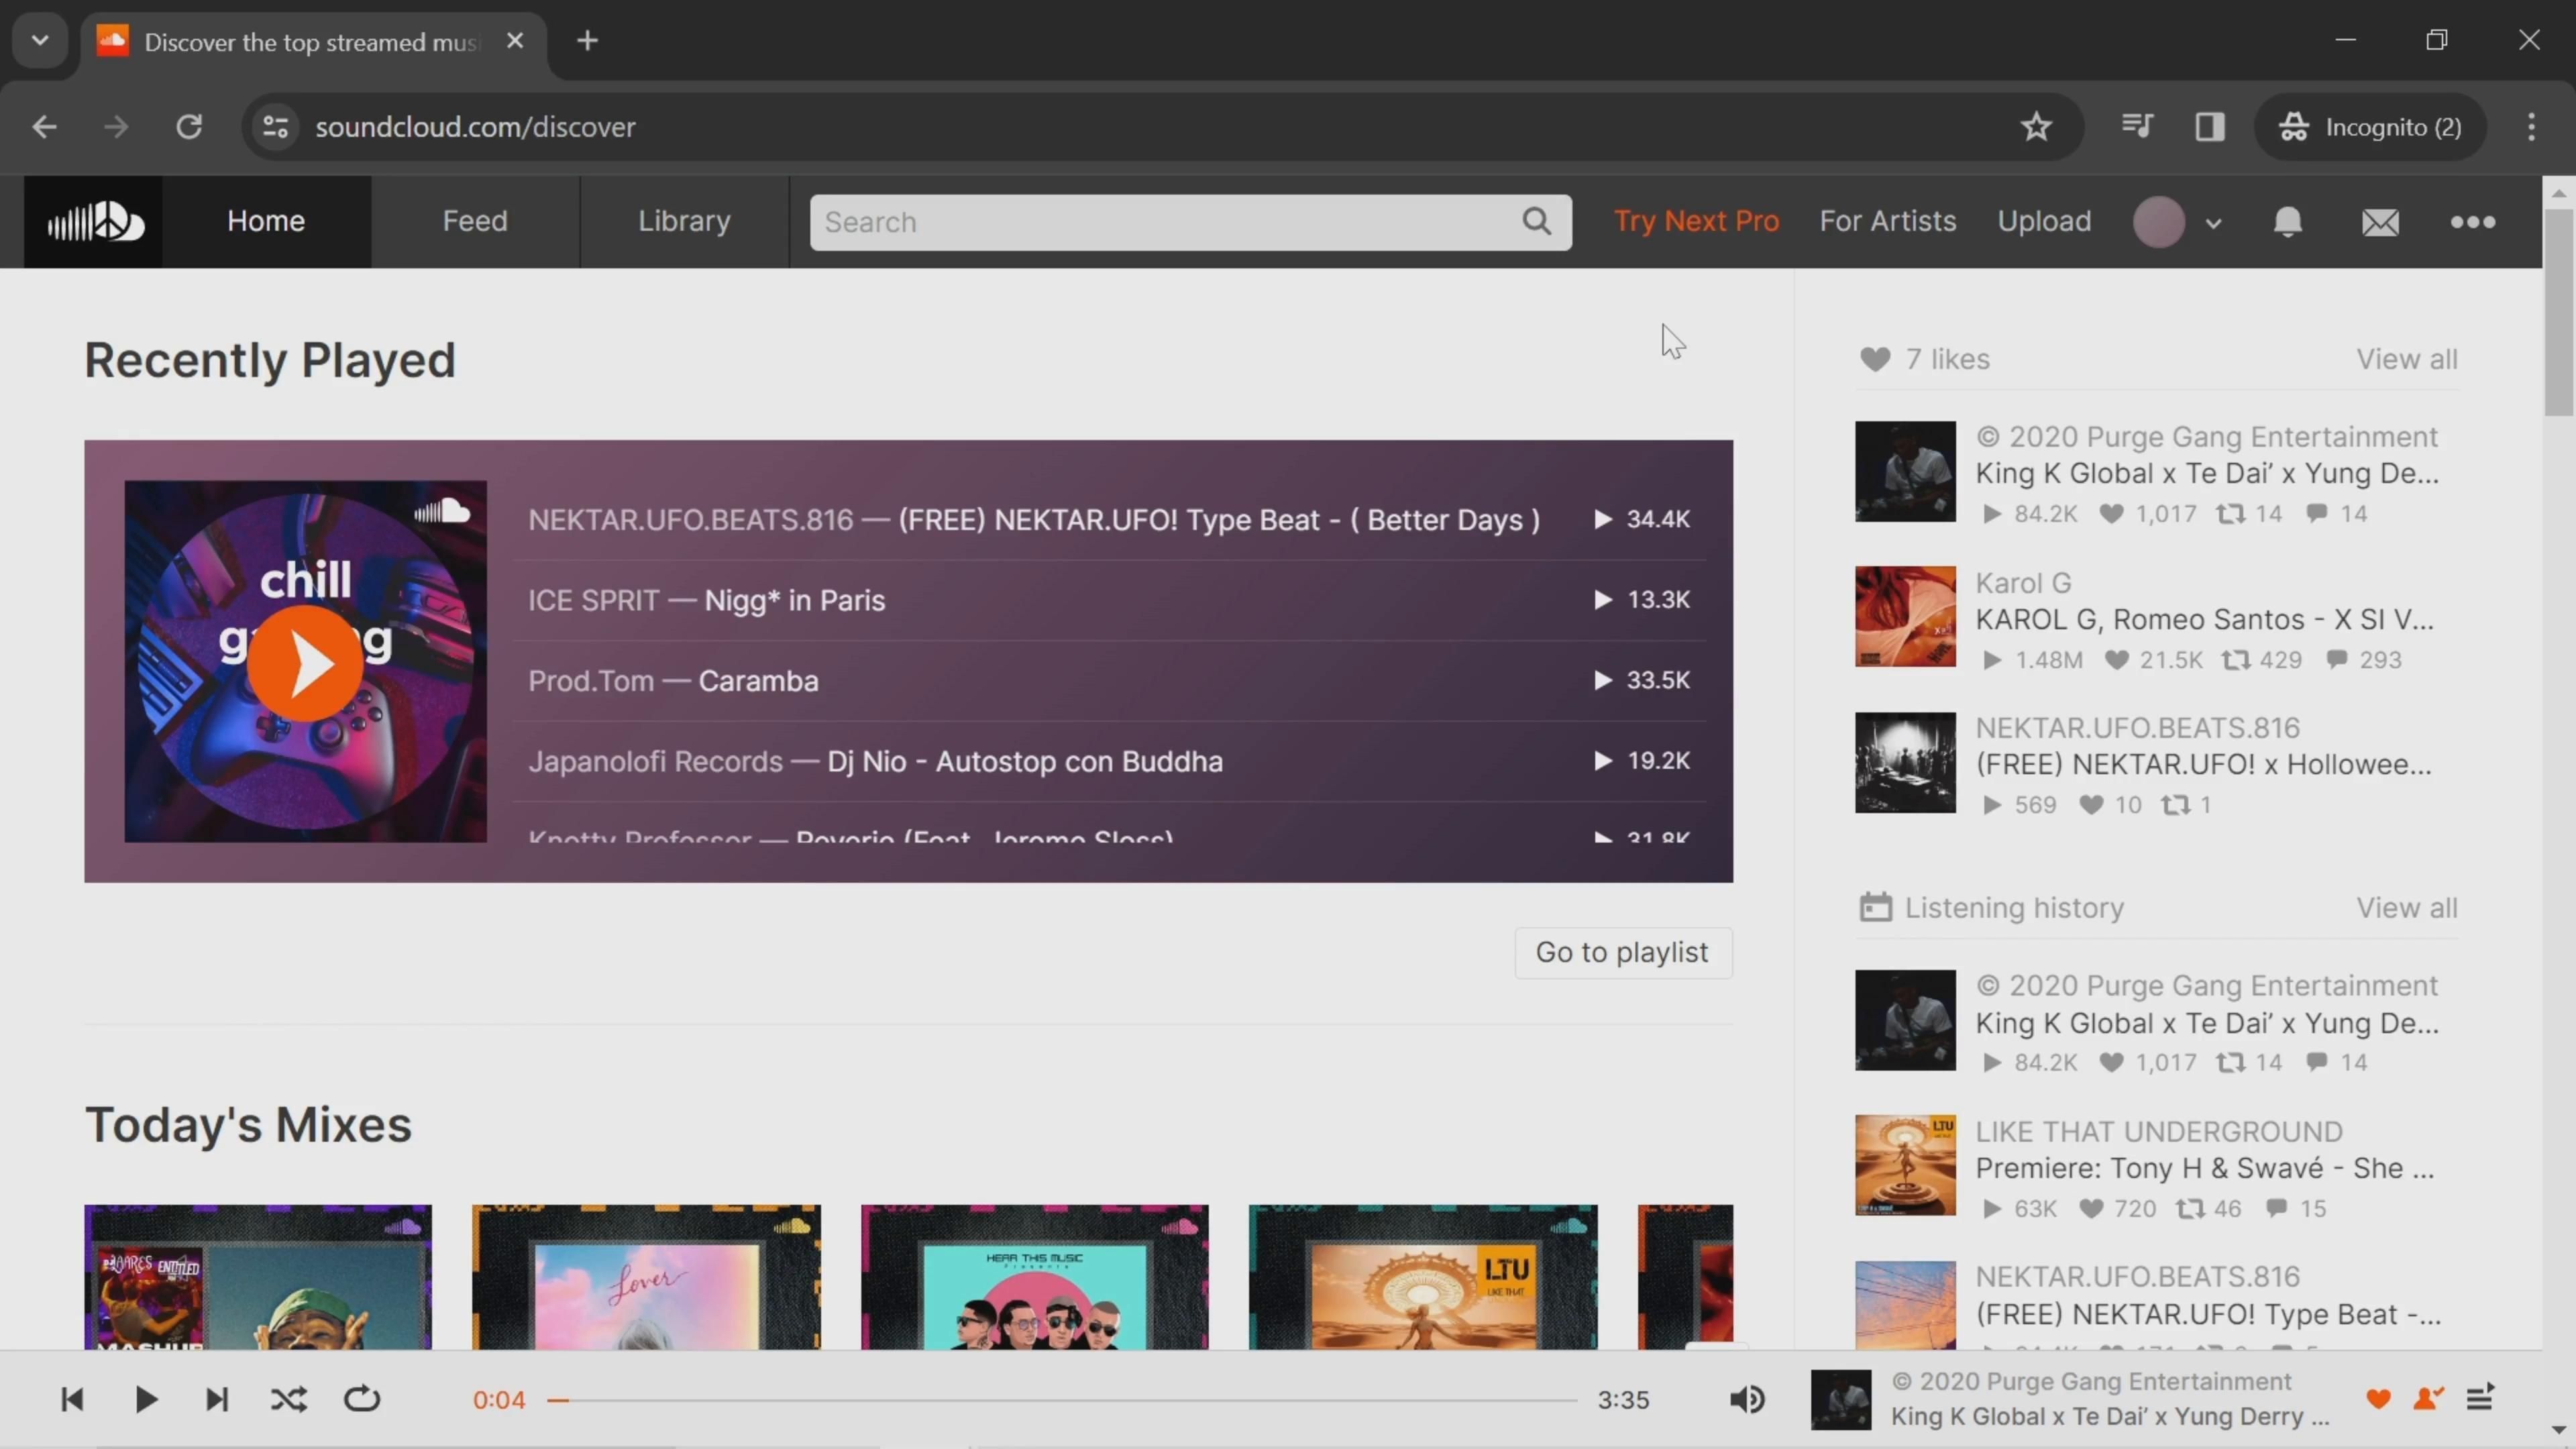
Task: Click the search magnifier icon
Action: [x=1537, y=221]
